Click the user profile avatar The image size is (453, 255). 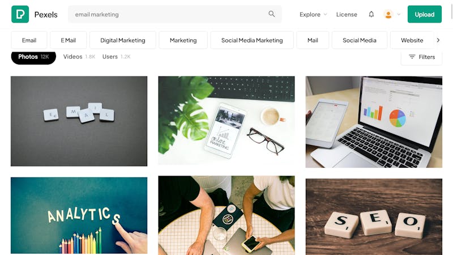coord(388,14)
